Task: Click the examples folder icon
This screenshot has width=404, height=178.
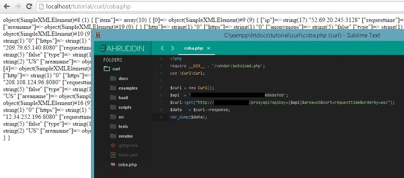Action: pyautogui.click(x=113, y=88)
